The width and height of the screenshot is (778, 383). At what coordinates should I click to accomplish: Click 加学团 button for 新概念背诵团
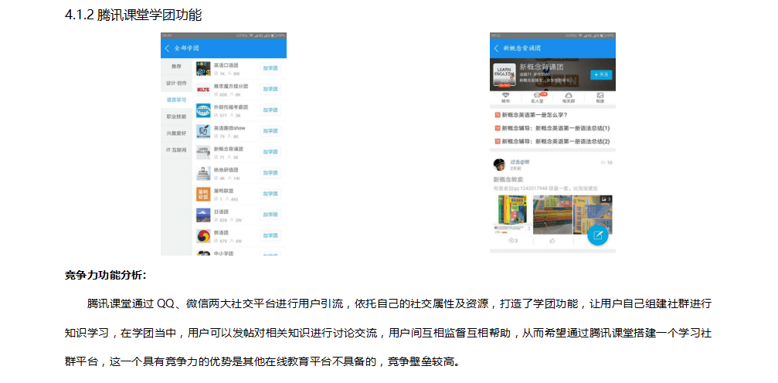click(270, 152)
